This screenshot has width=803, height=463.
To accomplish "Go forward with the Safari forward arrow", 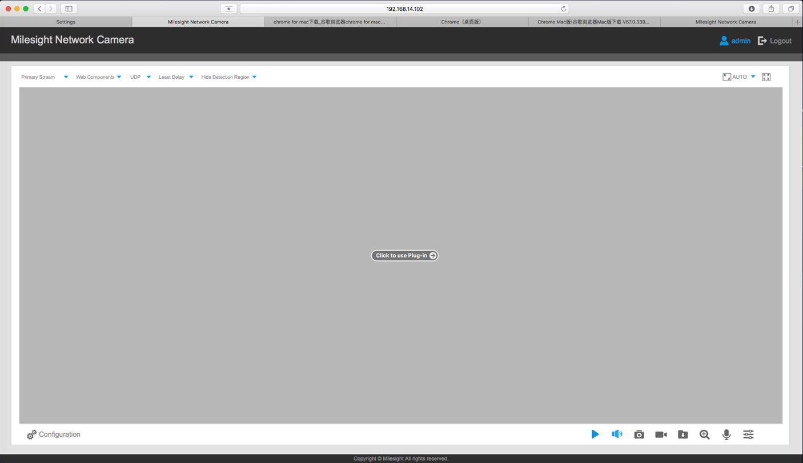I will pos(51,9).
